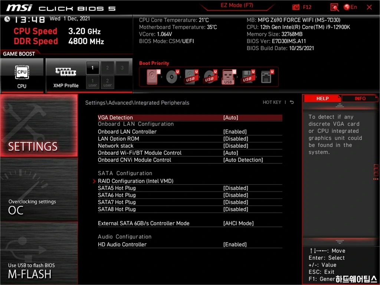Screen dimensions: 380x285
Task: Open the OC overclocking settings section
Action: pos(39,190)
